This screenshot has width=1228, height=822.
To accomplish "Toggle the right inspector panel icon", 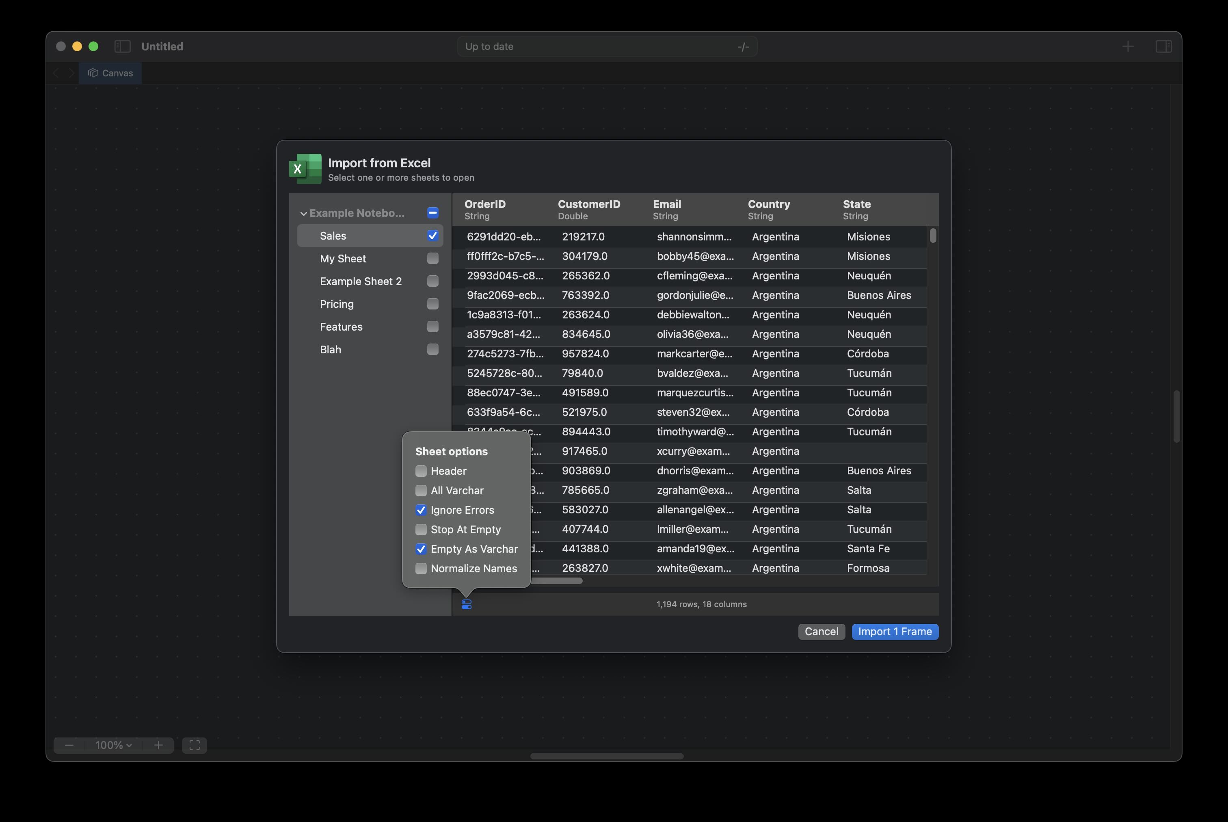I will (x=1163, y=46).
